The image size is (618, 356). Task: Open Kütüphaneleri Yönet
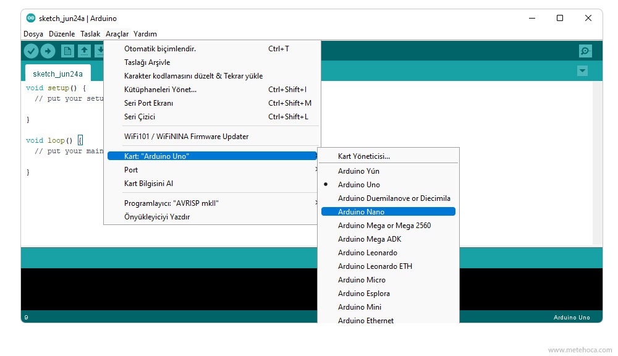(213, 90)
